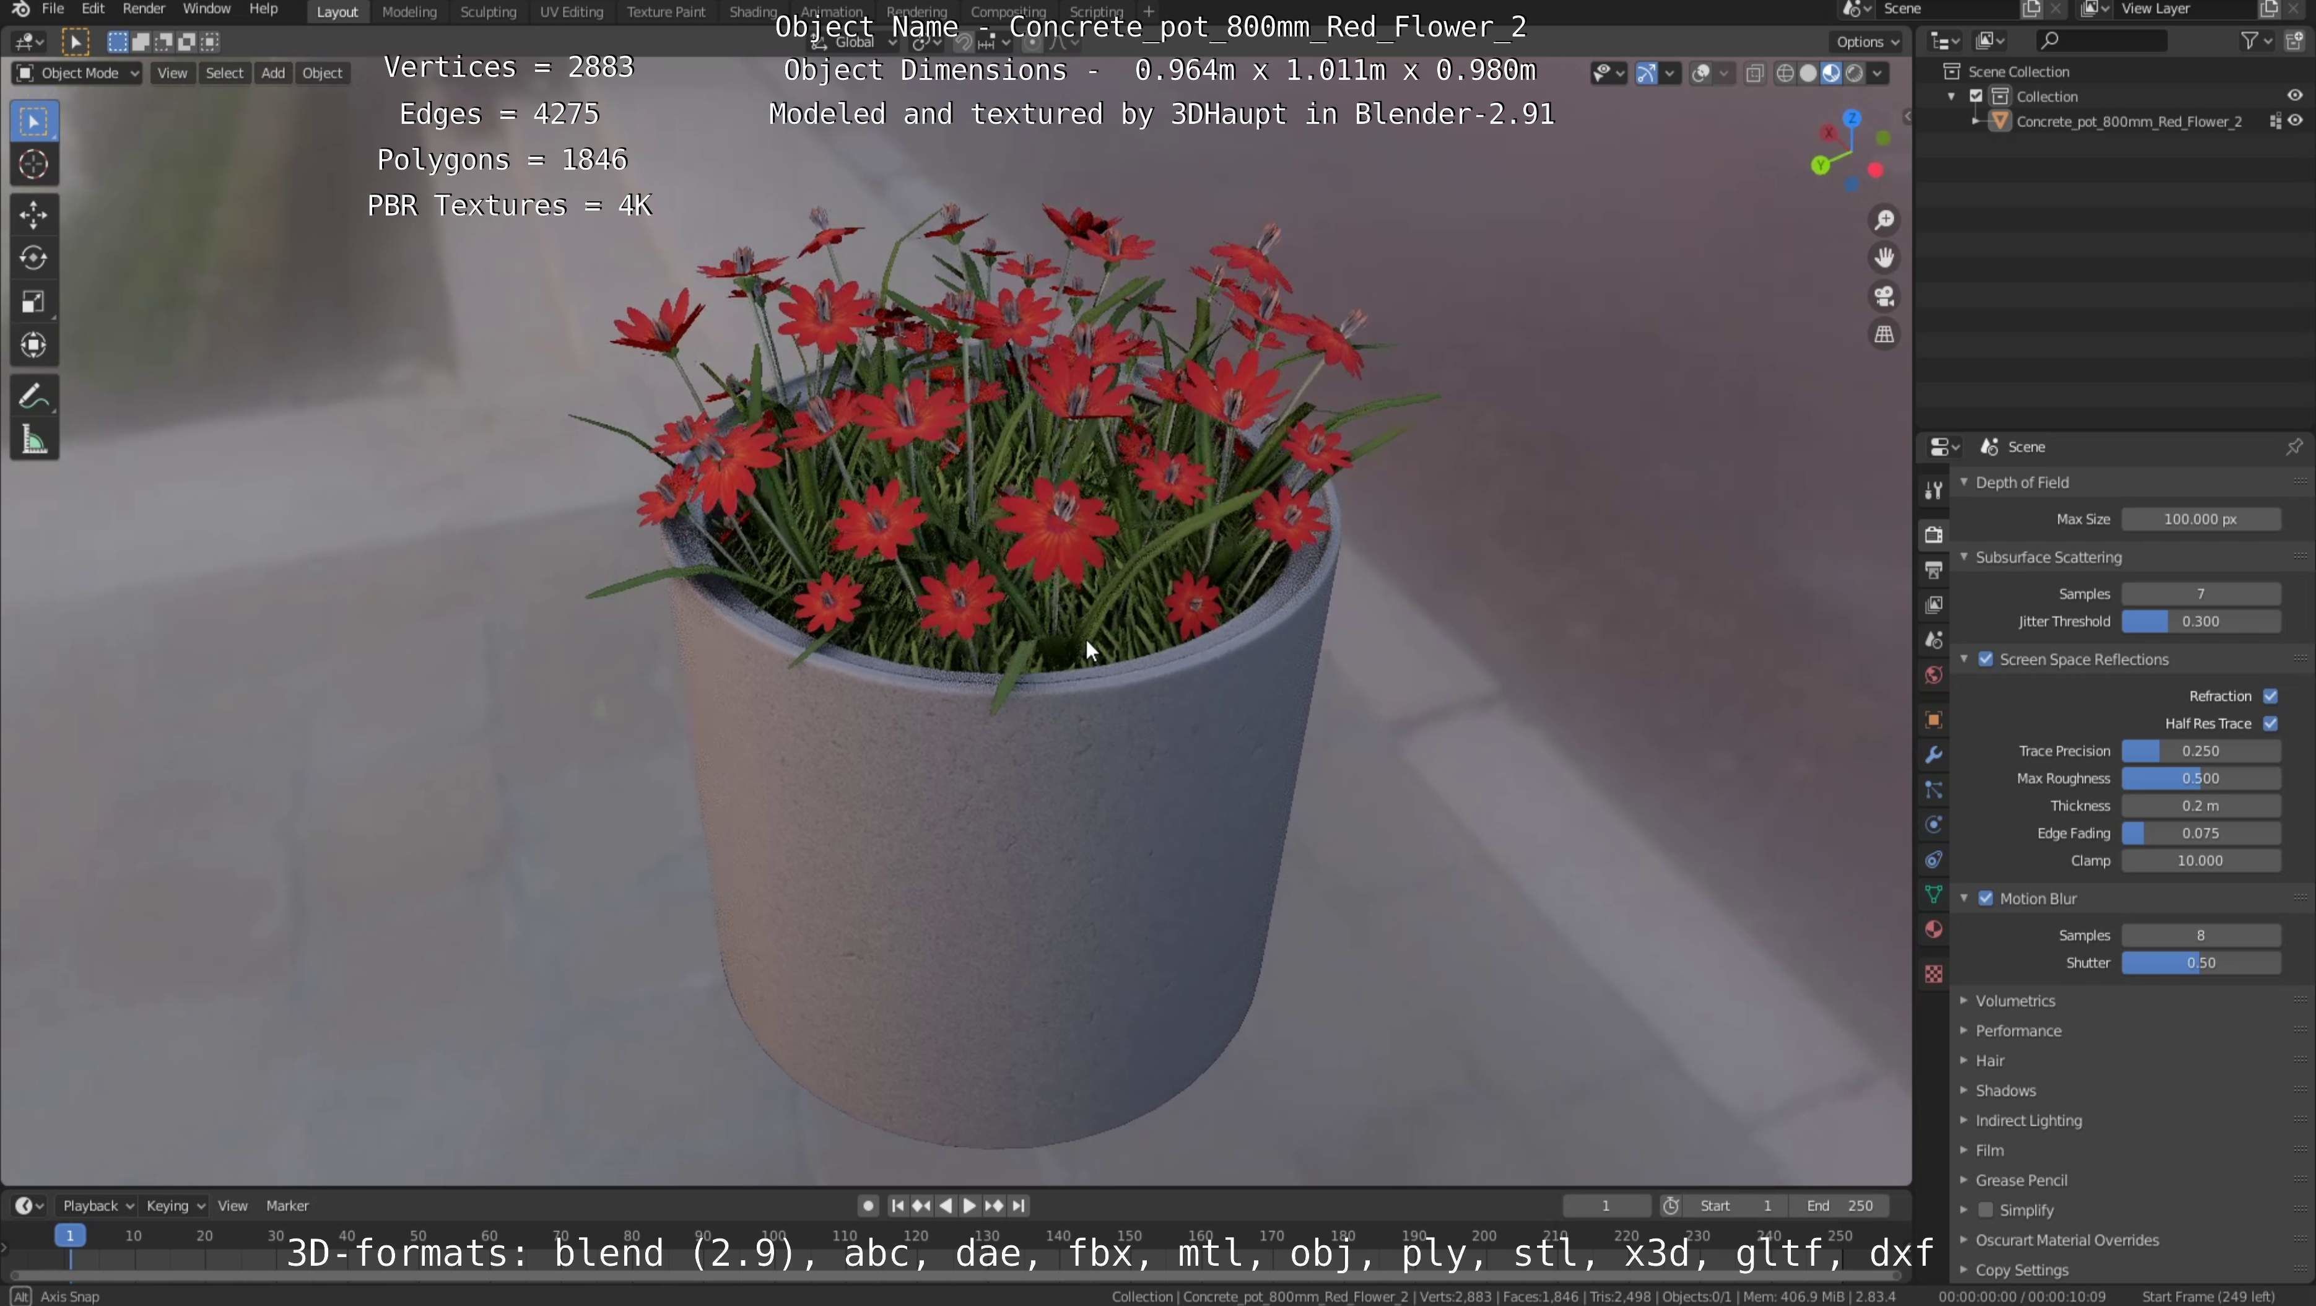Open the Render menu

tap(144, 9)
